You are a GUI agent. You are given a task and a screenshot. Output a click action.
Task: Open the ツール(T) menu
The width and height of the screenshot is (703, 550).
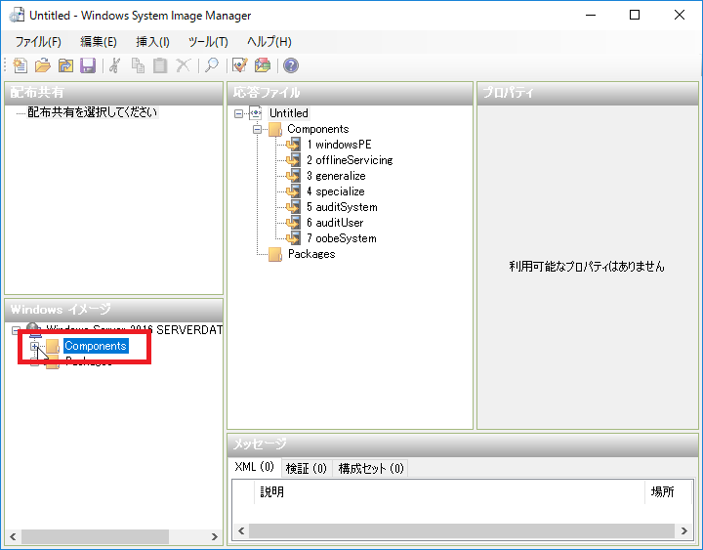pos(208,42)
